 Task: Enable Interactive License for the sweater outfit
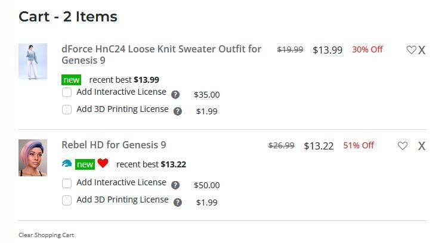67,92
